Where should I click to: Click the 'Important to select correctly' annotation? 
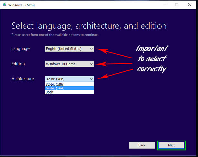(x=152, y=59)
